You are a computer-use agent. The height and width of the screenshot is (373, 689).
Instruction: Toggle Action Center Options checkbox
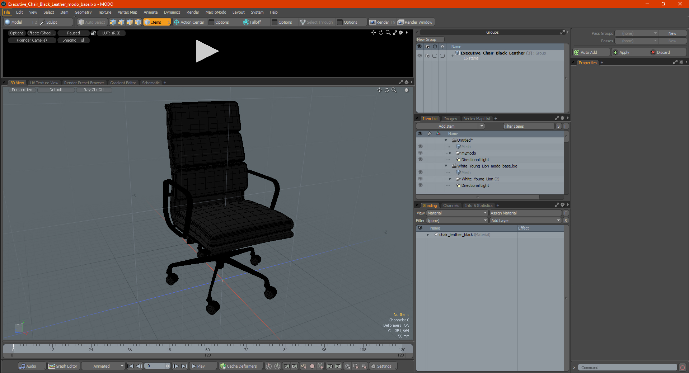[x=211, y=22]
